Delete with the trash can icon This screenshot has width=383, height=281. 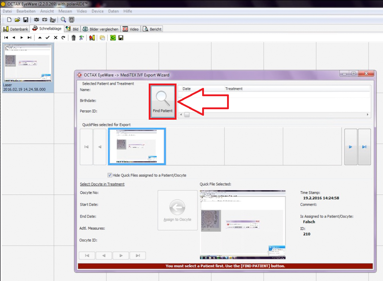pos(74,38)
